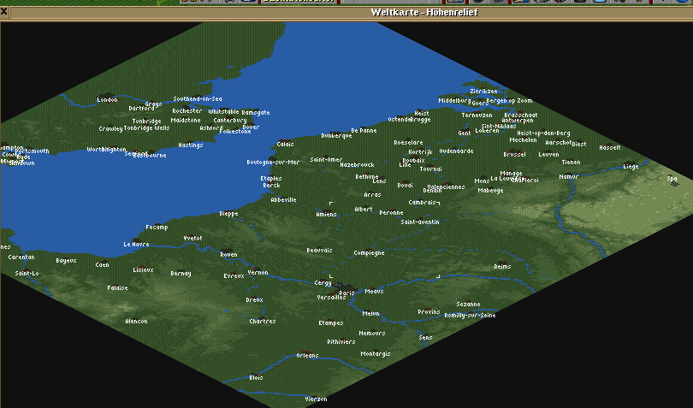Select the Hastings label on the coast
Screen dimensions: 693x408
tap(191, 145)
